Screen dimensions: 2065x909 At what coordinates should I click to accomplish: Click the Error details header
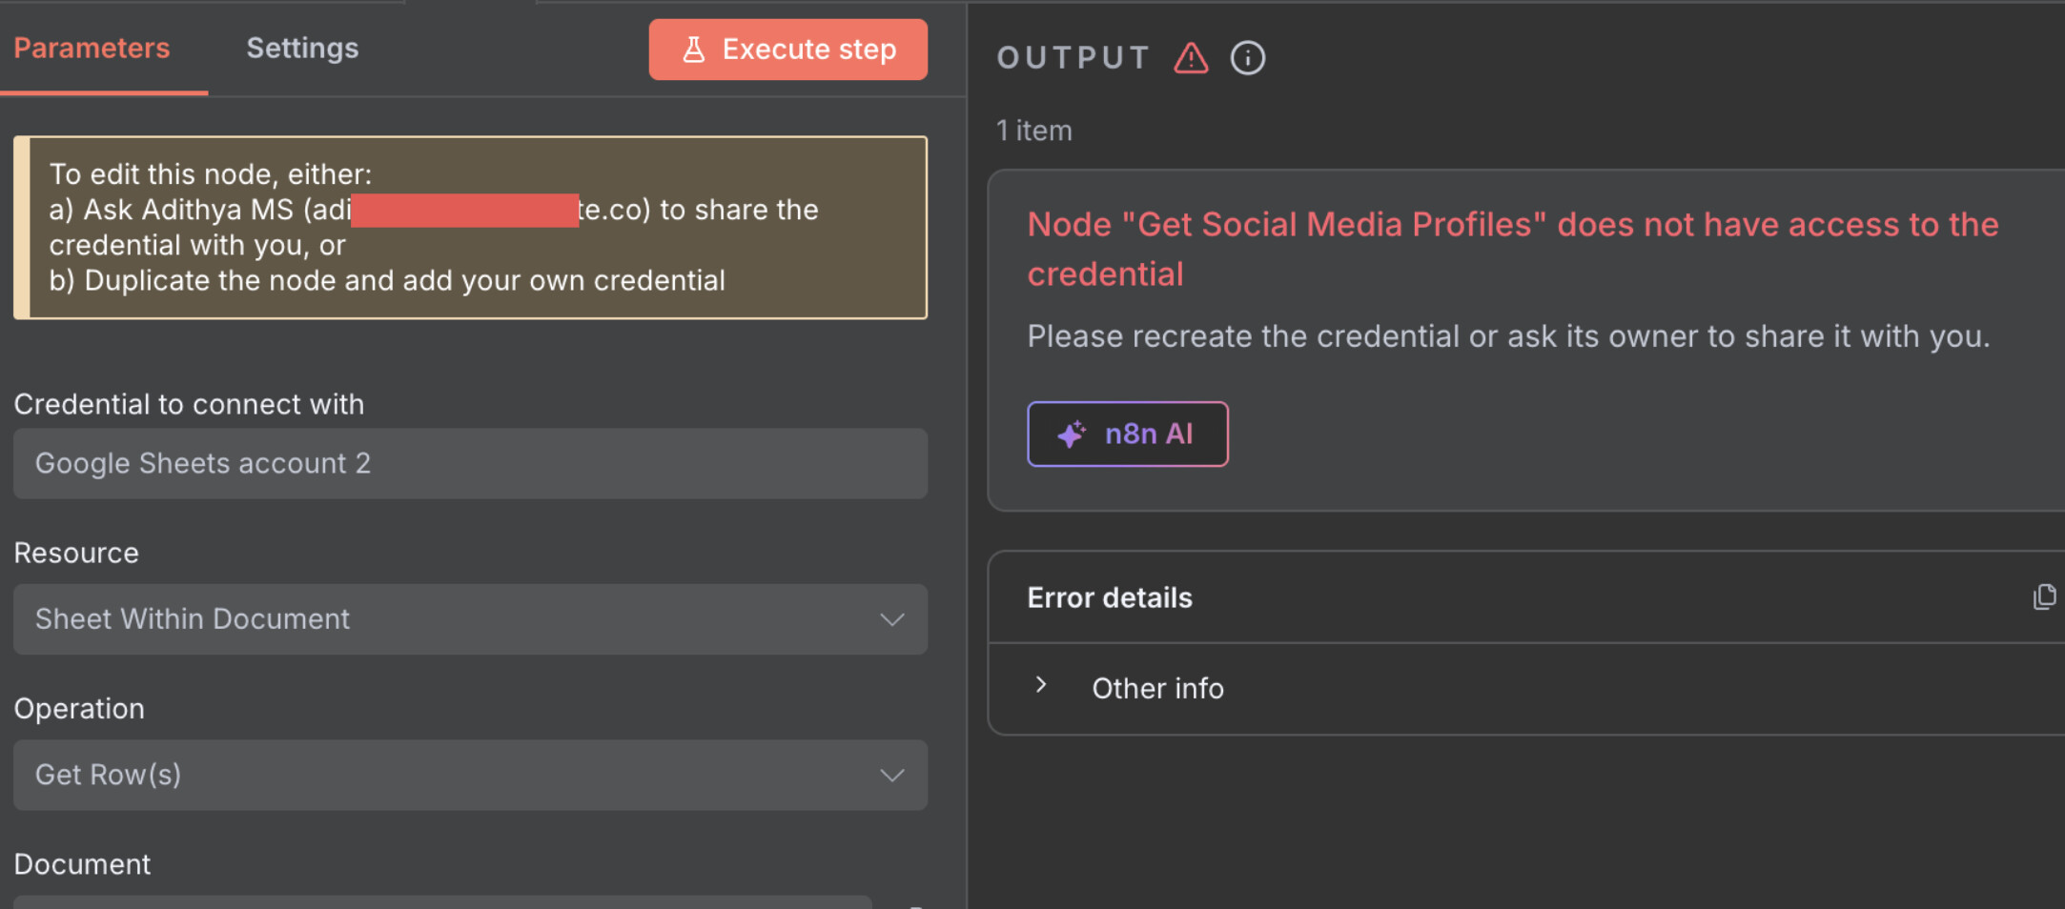click(x=1110, y=597)
